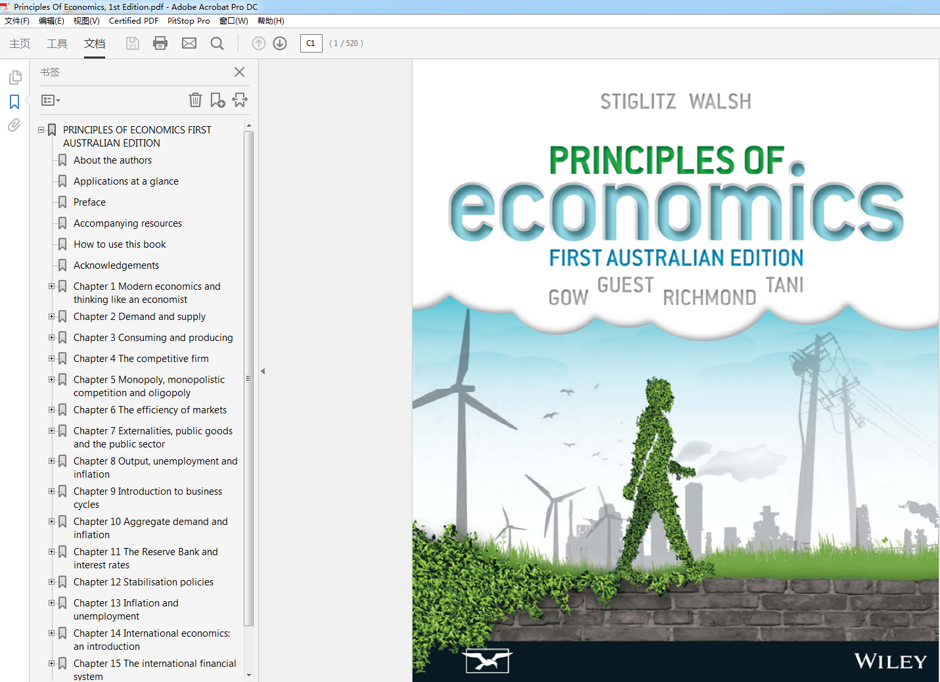
Task: Open the 窗口(W) menu
Action: coord(234,21)
